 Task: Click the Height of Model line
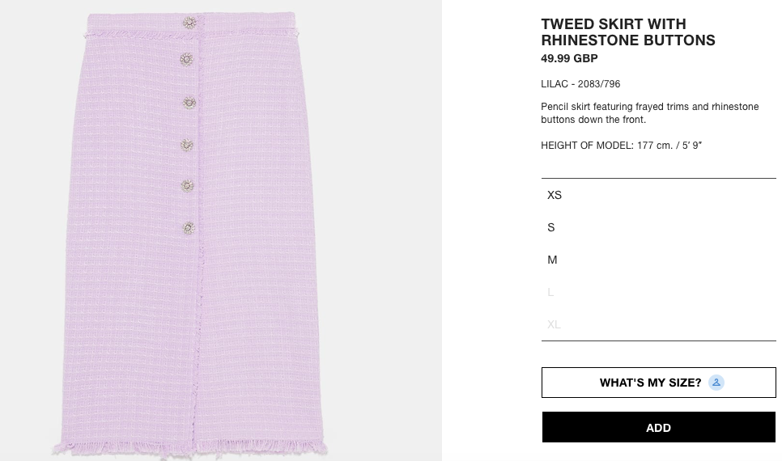click(621, 146)
